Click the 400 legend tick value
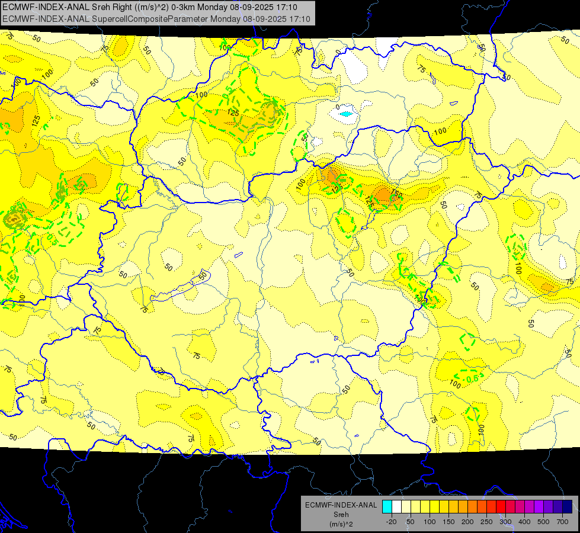Image resolution: width=580 pixels, height=533 pixels. click(524, 522)
